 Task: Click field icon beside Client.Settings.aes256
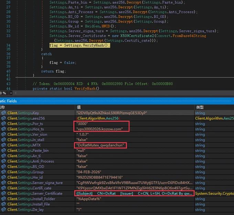point(3,118)
